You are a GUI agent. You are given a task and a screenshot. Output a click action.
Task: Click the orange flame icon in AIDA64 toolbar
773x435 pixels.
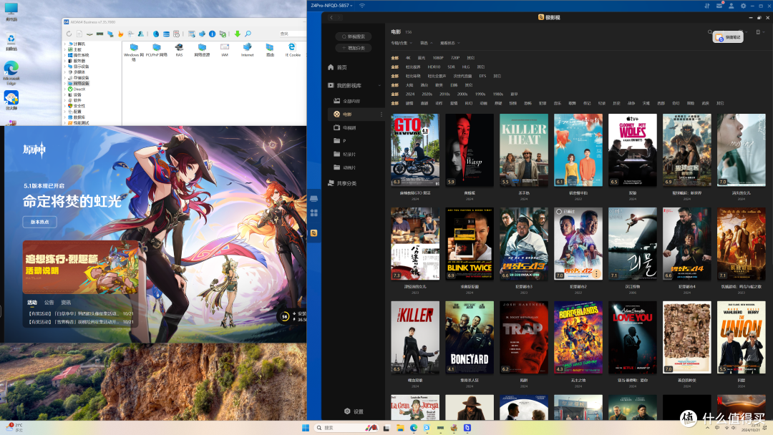pos(120,34)
